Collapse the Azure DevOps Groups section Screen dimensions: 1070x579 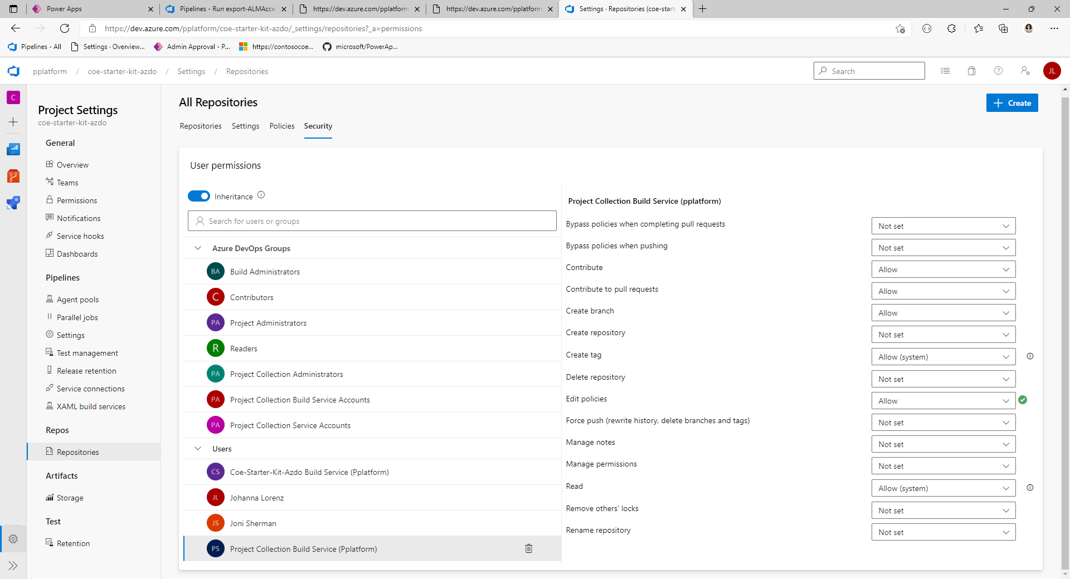click(x=198, y=248)
